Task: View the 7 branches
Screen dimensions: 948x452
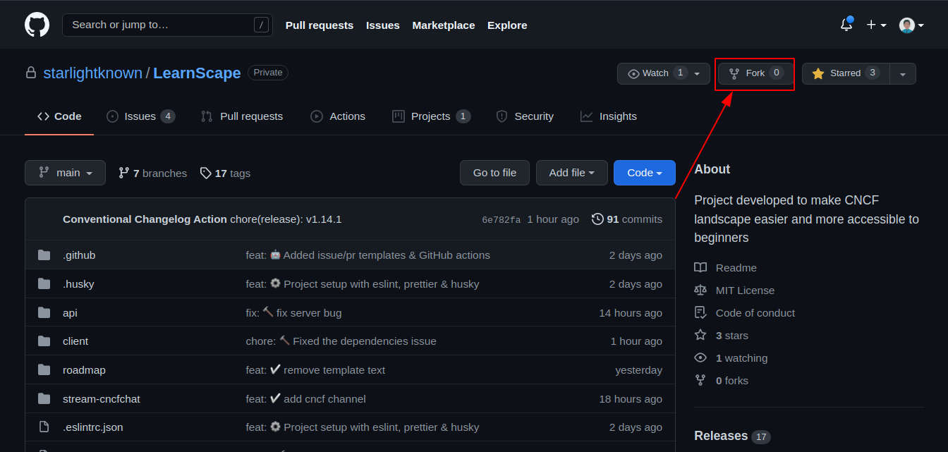Action: [x=152, y=173]
